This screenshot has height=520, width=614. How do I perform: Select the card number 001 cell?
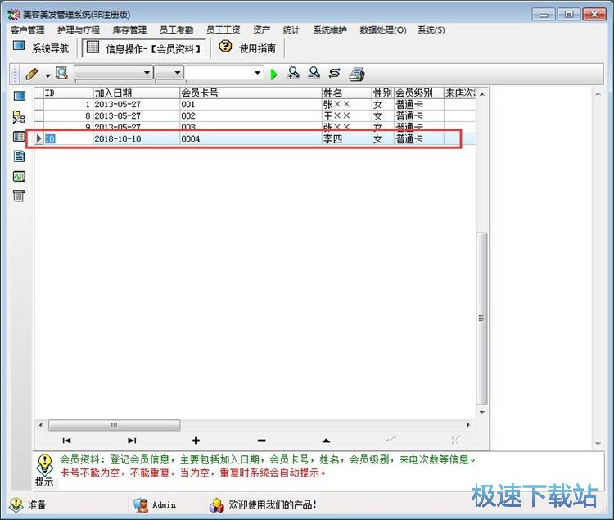point(251,105)
